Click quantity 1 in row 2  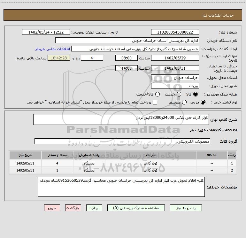(57, 170)
